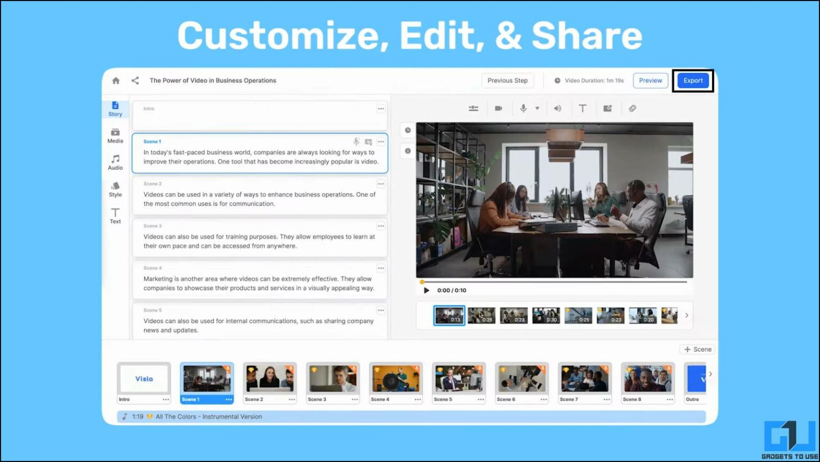820x462 pixels.
Task: Select the Scene 3 thumbnail at the bottom
Action: pyautogui.click(x=333, y=379)
